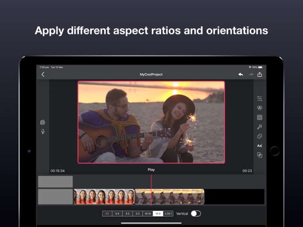303x227 pixels.
Task: Check the battery indicator icon
Action: click(261, 67)
